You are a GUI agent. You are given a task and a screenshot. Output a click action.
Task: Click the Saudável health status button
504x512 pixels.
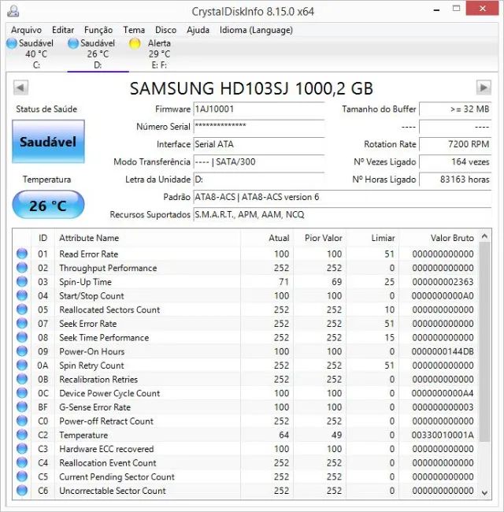(48, 141)
